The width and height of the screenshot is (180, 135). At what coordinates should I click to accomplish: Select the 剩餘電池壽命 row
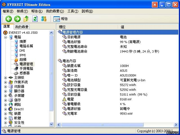point(118,51)
